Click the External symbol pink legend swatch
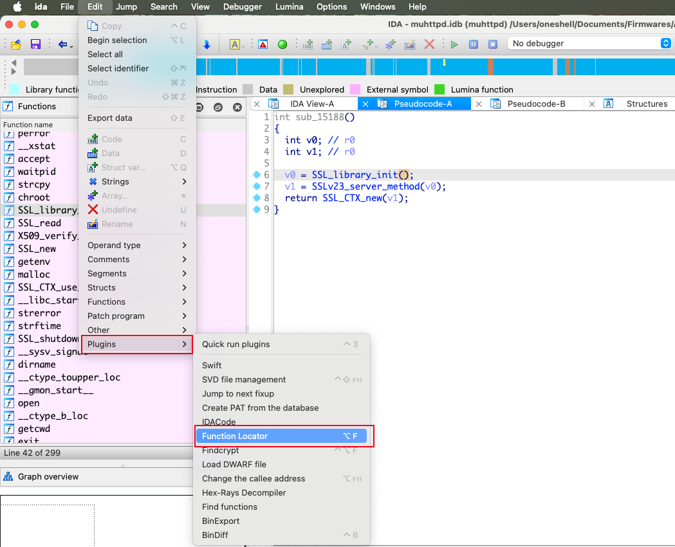 [355, 89]
